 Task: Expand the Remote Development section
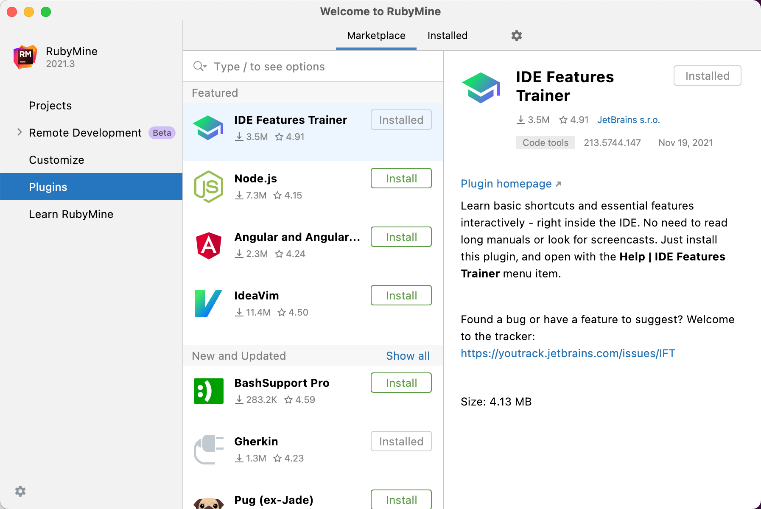coord(20,132)
